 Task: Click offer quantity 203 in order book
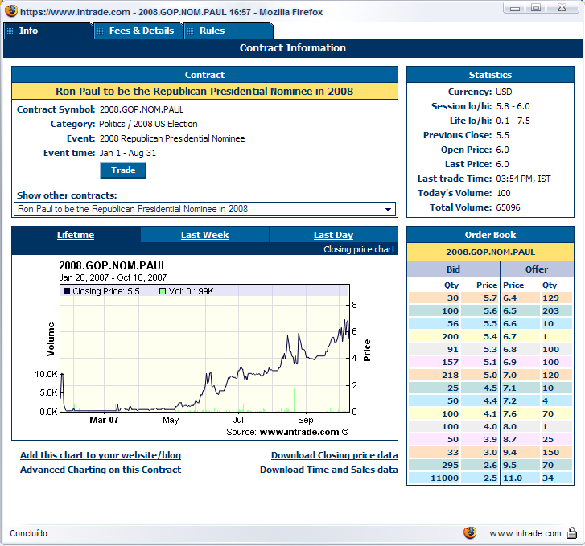pos(550,310)
